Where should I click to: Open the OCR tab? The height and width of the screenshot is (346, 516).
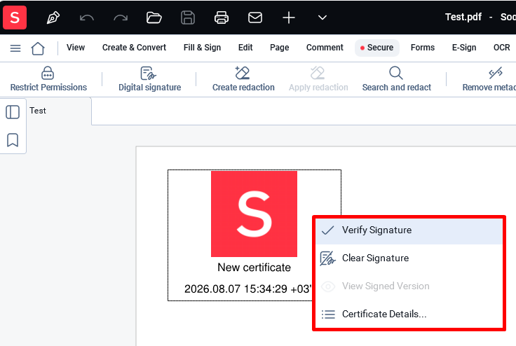(x=501, y=48)
